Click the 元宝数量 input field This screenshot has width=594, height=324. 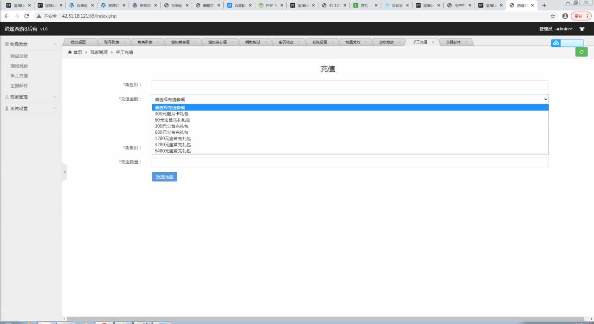tap(350, 162)
